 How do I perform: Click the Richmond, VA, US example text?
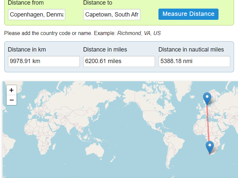(x=139, y=33)
